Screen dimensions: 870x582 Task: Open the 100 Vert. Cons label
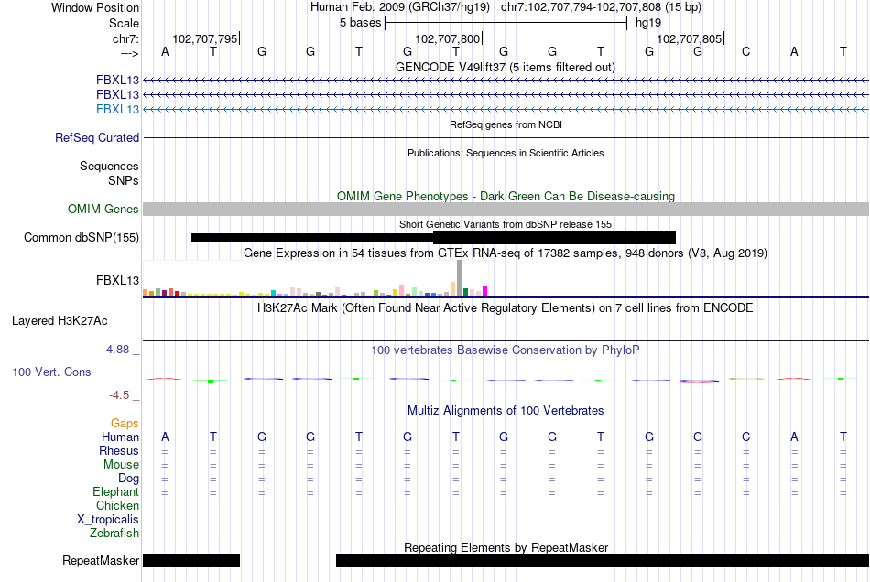coord(51,372)
